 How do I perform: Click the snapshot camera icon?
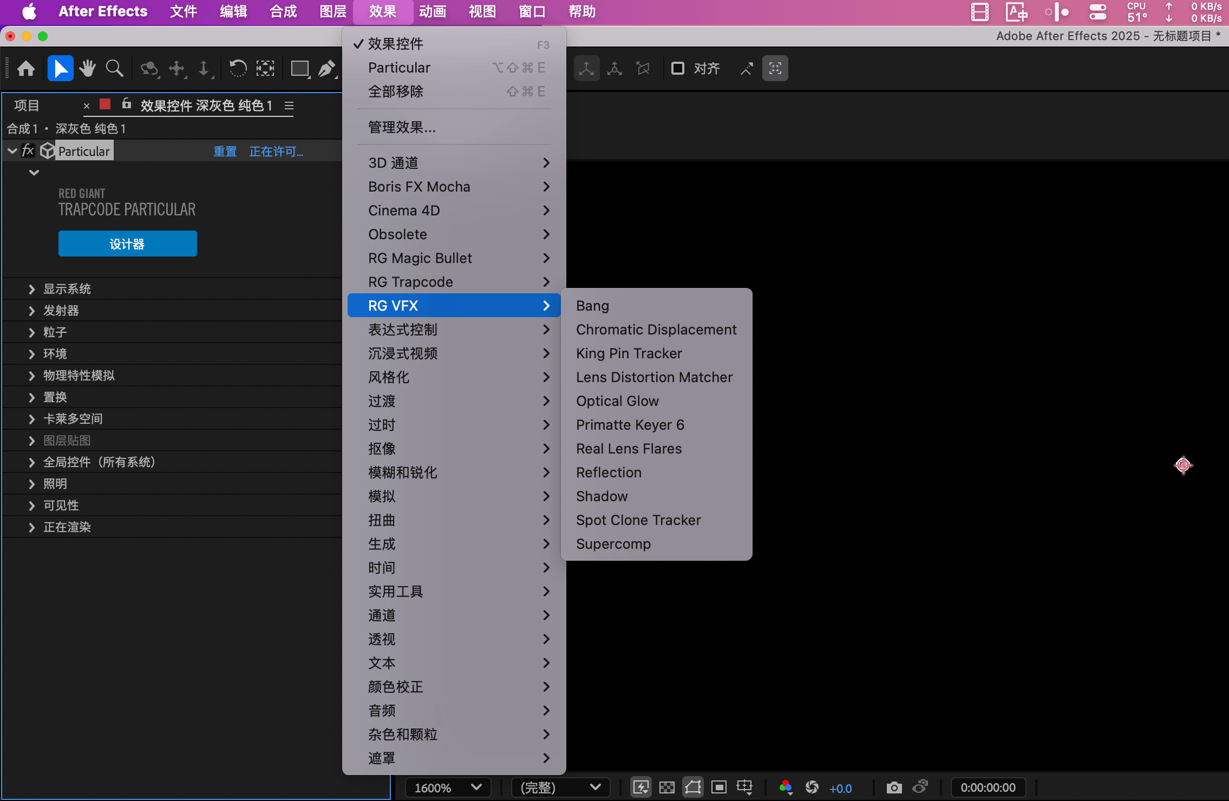894,787
